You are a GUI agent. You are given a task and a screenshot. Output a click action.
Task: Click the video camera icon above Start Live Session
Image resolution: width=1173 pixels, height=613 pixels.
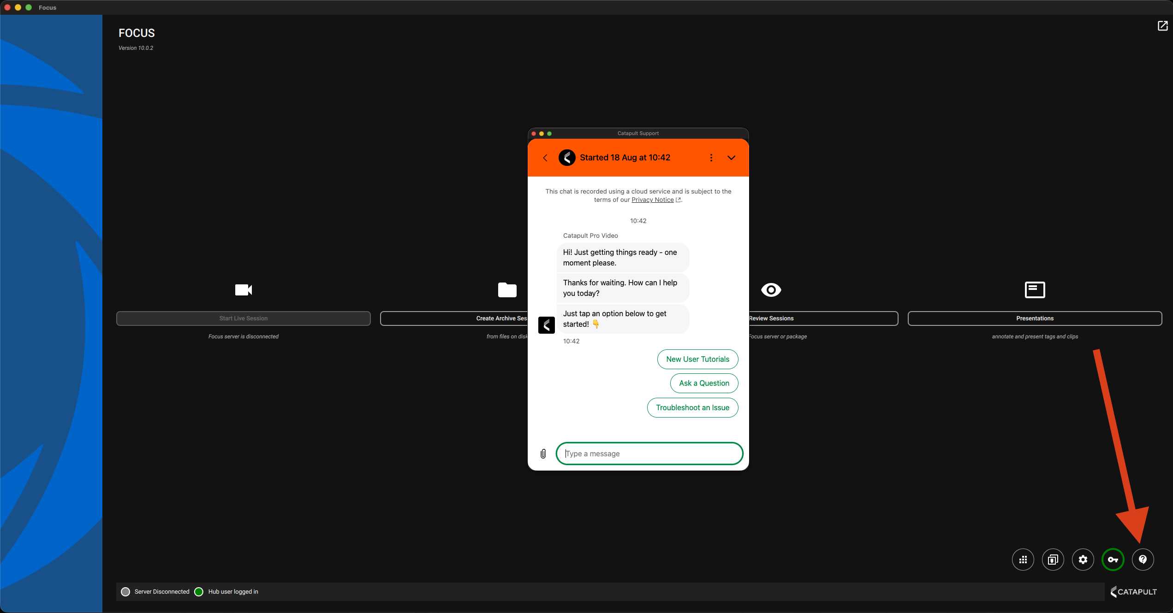point(244,290)
